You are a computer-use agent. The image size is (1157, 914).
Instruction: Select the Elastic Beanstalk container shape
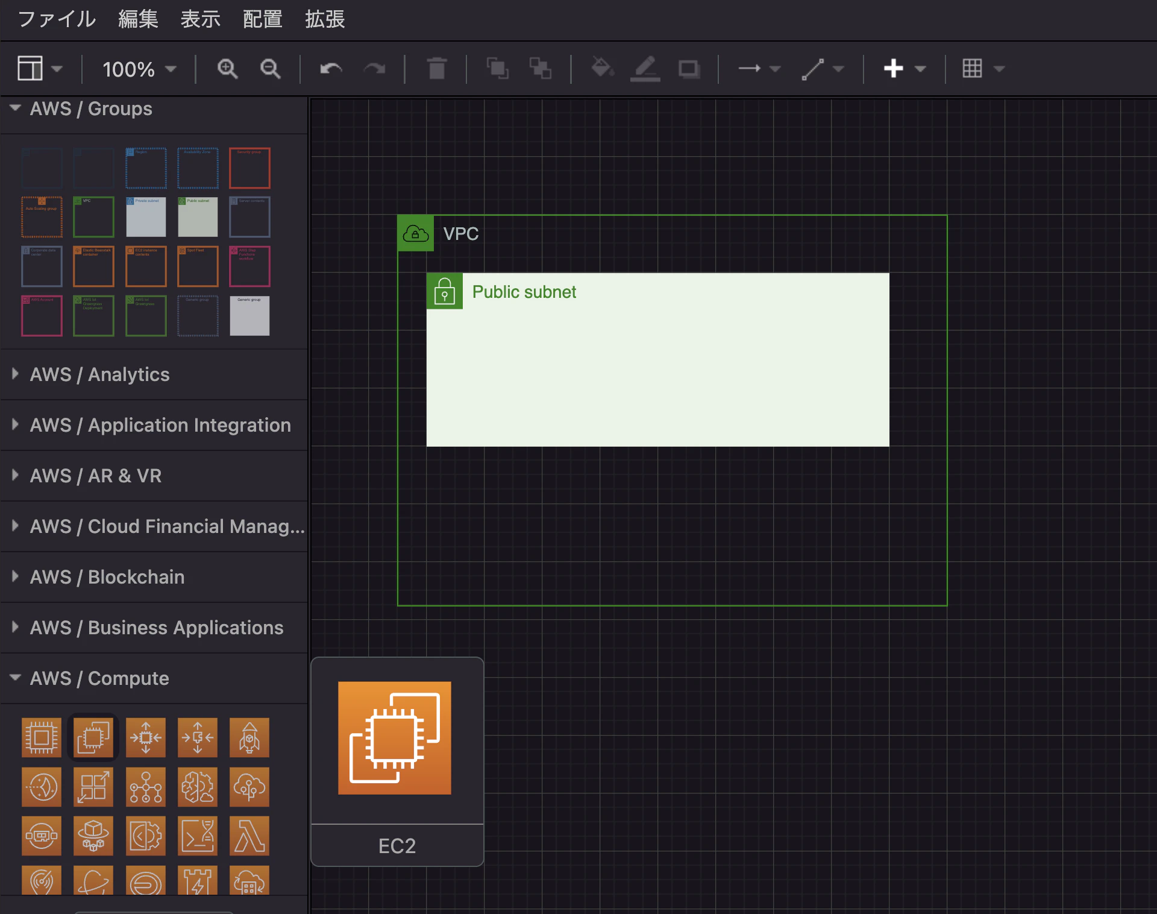93,266
